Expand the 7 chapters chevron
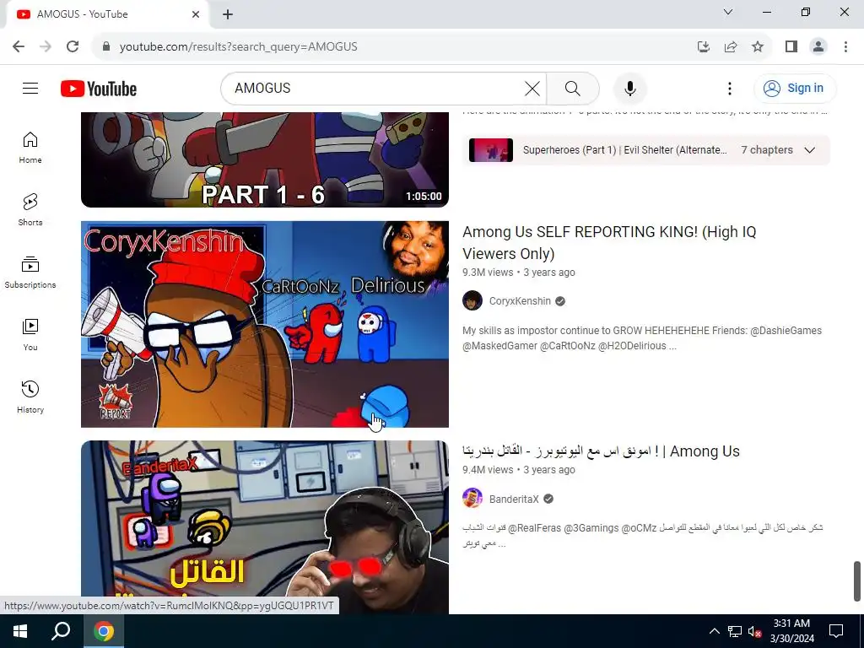864x648 pixels. tap(809, 150)
